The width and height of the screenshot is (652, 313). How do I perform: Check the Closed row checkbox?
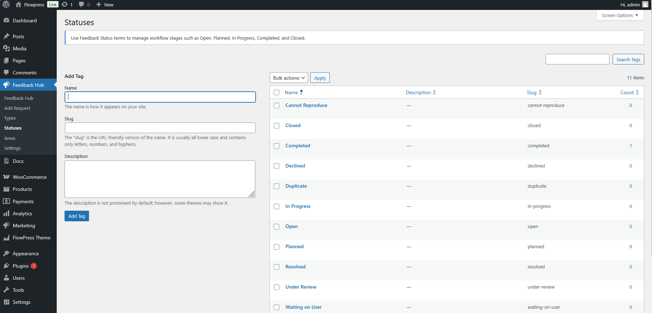277,126
